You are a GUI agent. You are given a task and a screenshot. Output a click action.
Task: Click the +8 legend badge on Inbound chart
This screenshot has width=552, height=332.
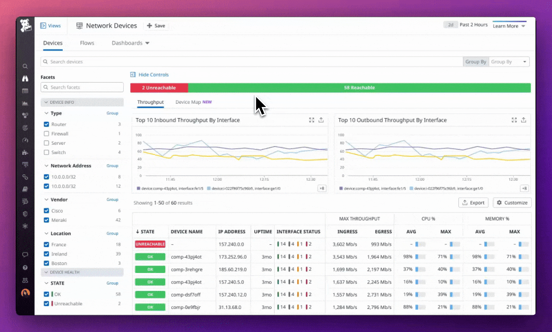(x=322, y=189)
